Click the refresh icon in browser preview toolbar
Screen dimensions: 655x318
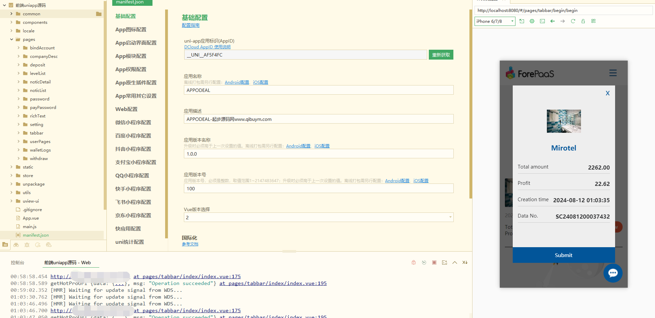pyautogui.click(x=573, y=21)
